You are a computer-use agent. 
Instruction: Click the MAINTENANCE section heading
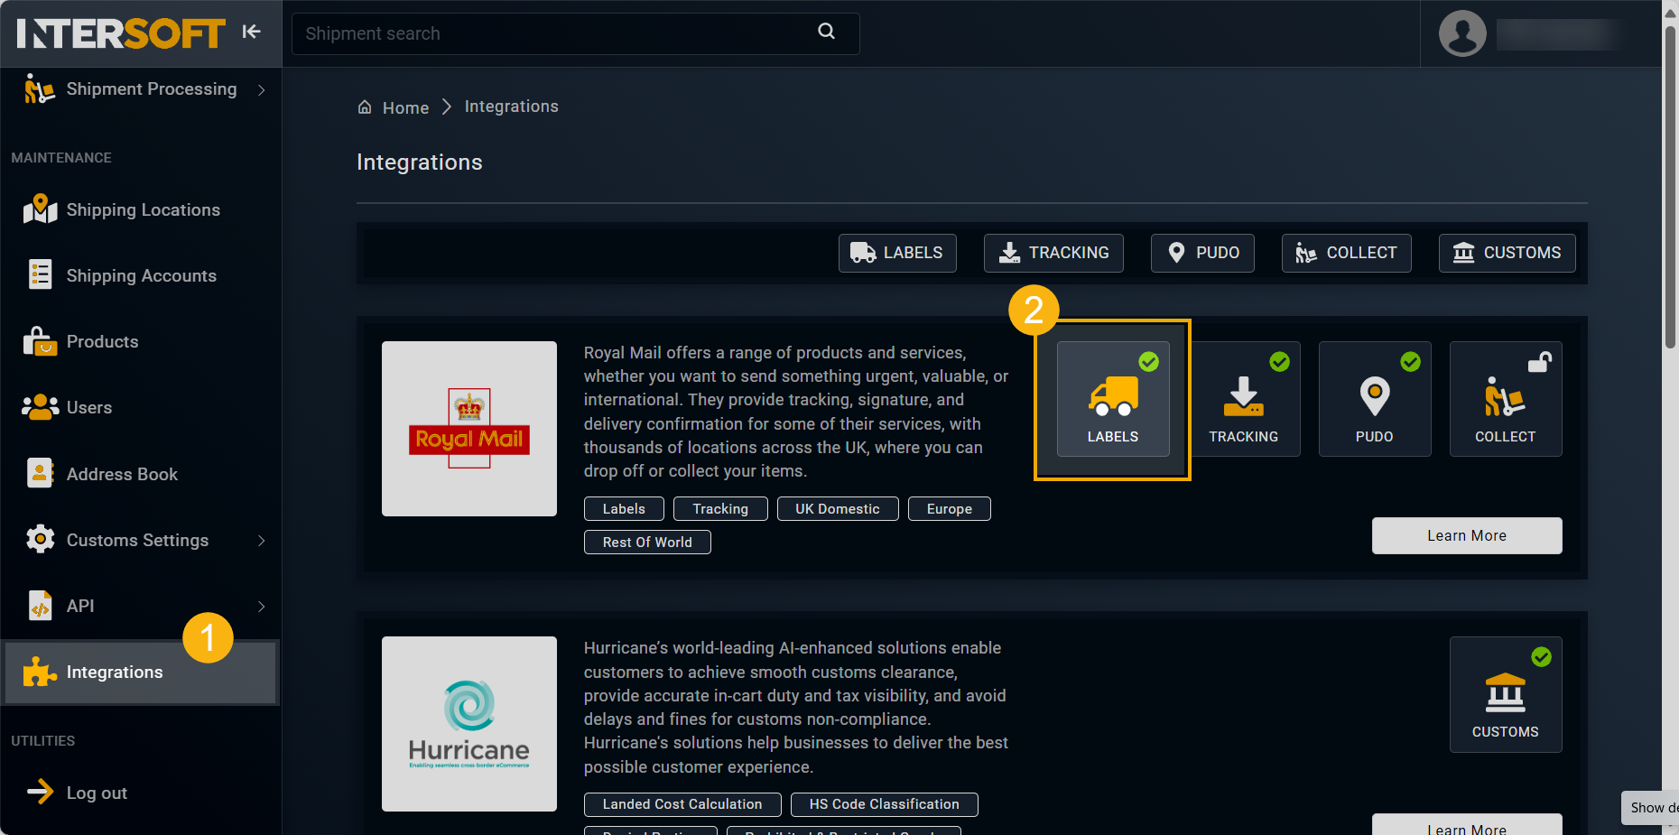[61, 158]
